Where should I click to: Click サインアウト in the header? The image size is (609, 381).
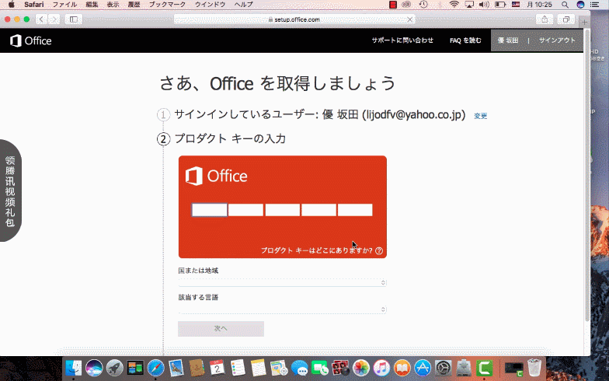(557, 40)
